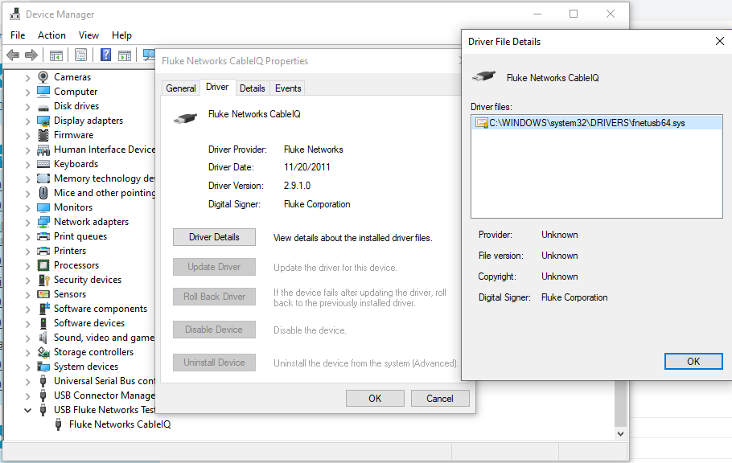Expand the Universal Serial Bus controllers node
The width and height of the screenshot is (732, 463).
click(27, 381)
